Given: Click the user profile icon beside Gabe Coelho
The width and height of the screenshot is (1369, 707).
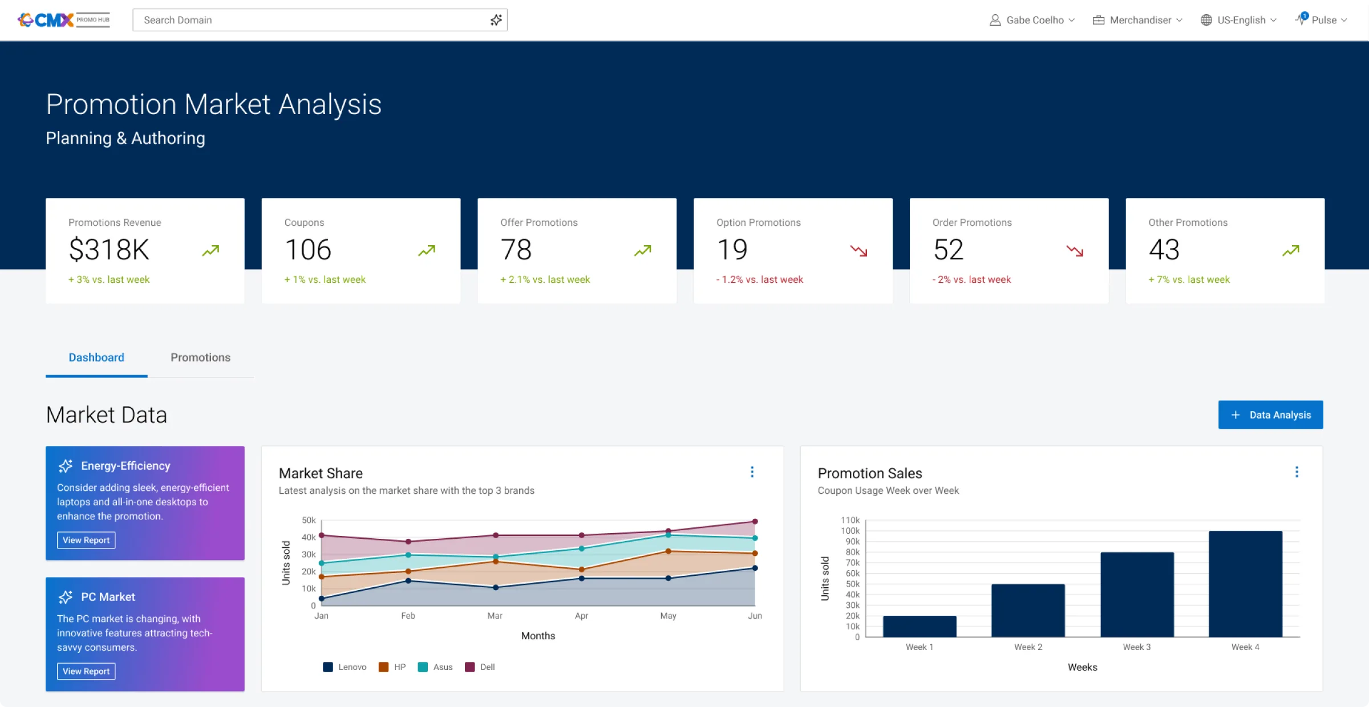Looking at the screenshot, I should (x=995, y=20).
